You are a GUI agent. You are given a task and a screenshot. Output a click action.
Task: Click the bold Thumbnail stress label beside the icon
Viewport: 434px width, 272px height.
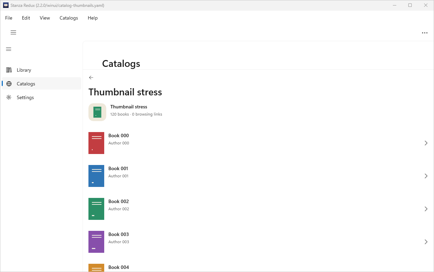(129, 107)
